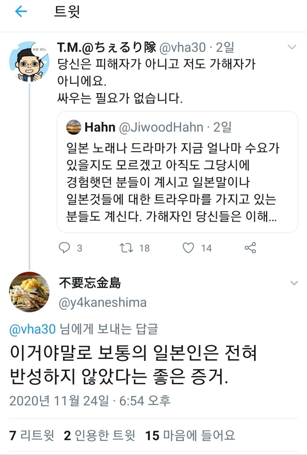
Task: Tap the back arrow icon
Action: (21, 12)
